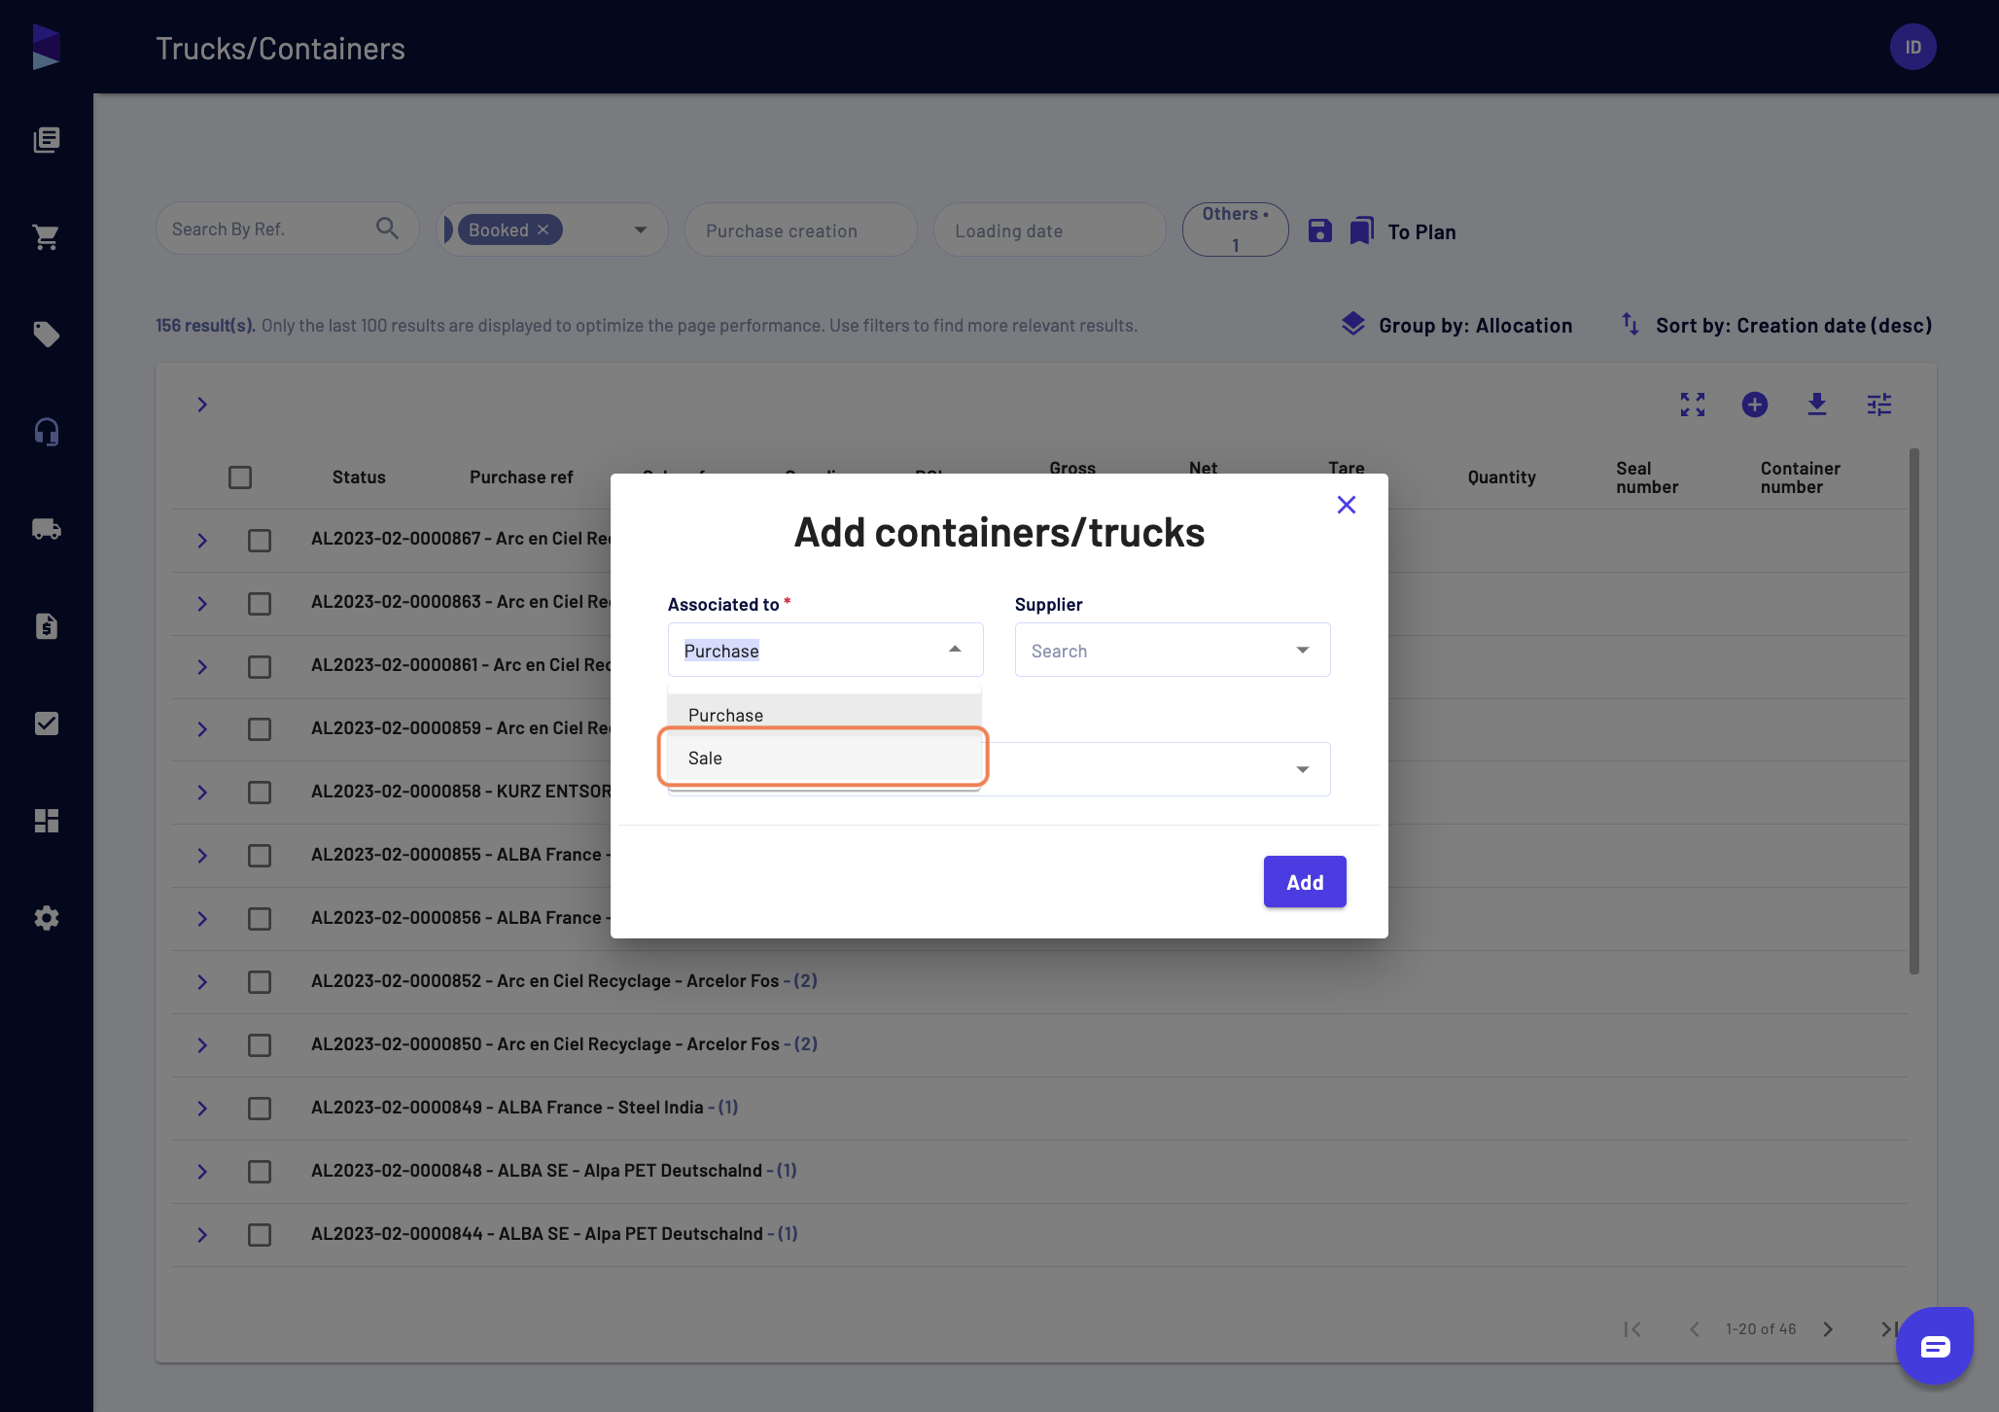This screenshot has height=1412, width=1999.
Task: Click the Add button
Action: point(1305,882)
